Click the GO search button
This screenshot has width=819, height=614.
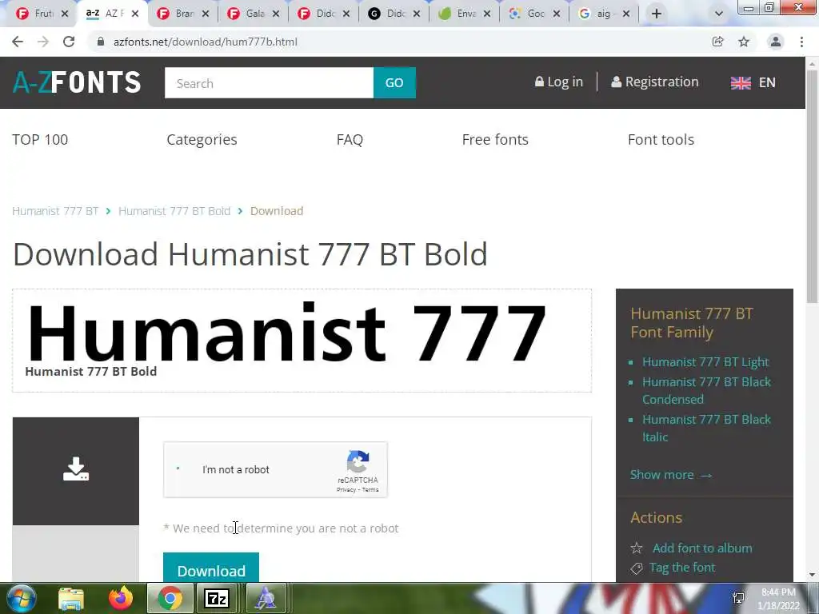[x=394, y=82]
